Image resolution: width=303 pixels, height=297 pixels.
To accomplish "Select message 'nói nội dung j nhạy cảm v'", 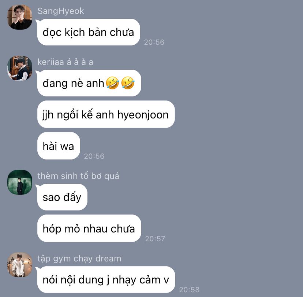I will click(x=106, y=279).
